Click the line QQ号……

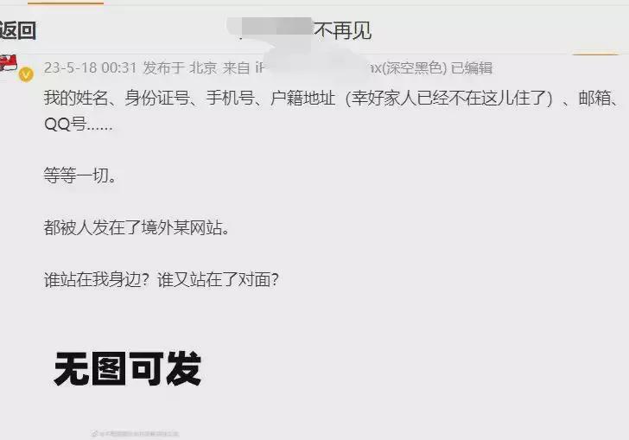tap(79, 124)
